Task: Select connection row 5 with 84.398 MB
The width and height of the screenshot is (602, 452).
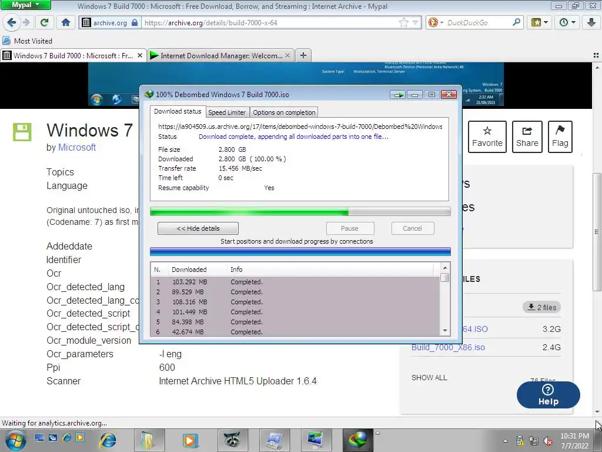Action: tap(295, 322)
